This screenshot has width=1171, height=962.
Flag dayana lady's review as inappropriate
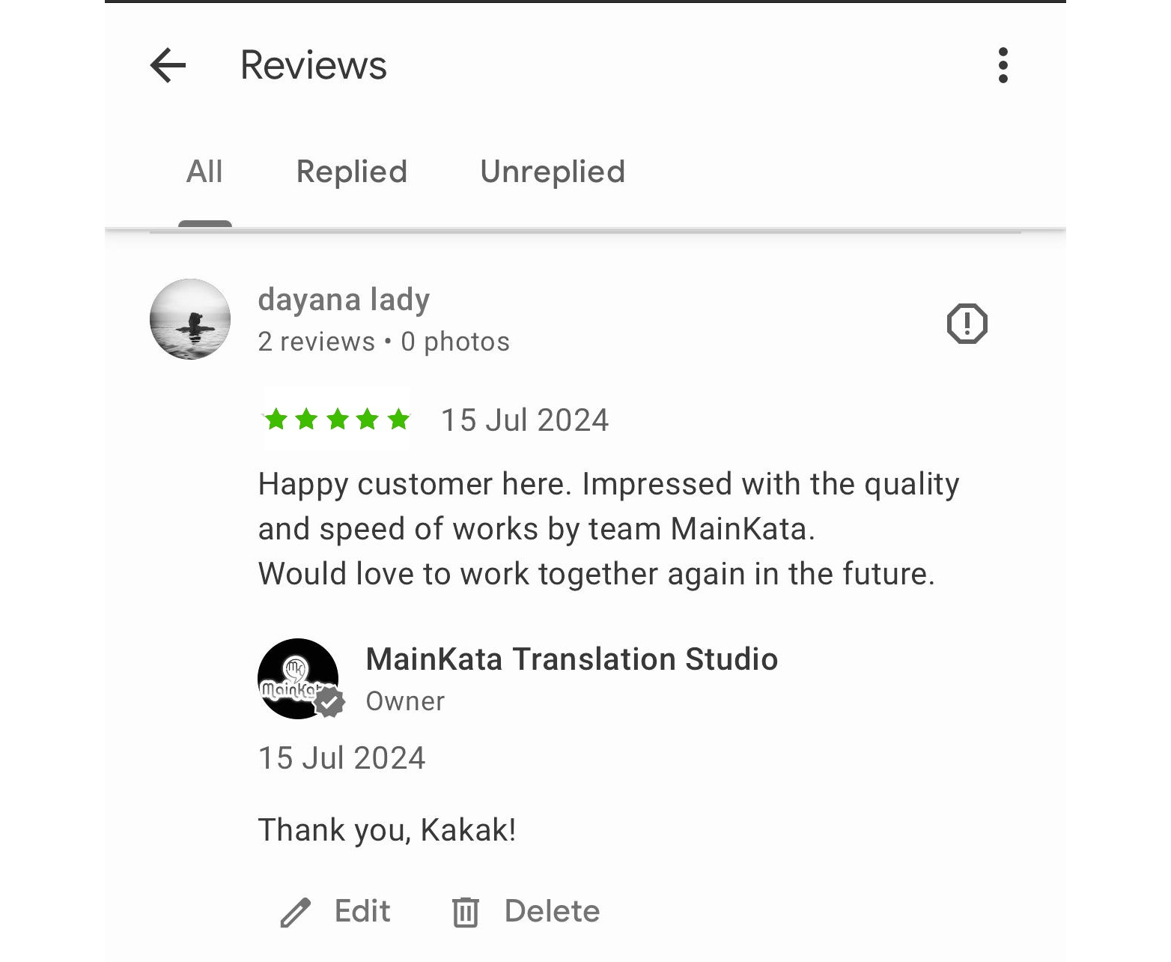967,324
